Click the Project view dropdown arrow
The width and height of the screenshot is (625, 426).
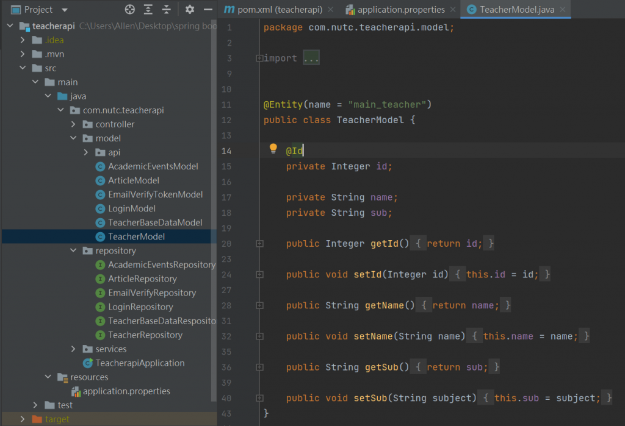tap(65, 10)
